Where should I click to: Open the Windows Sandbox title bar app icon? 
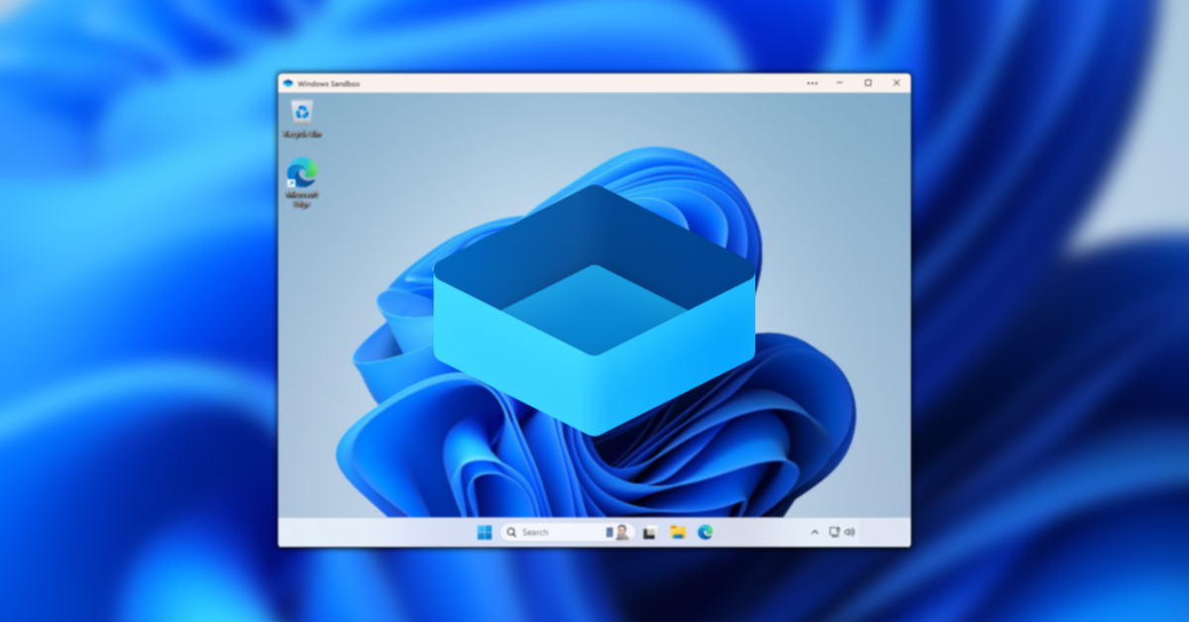point(288,83)
